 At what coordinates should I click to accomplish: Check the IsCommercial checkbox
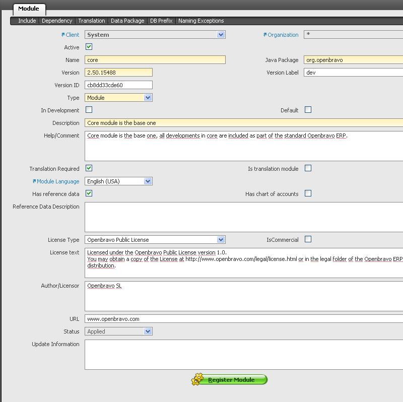pos(308,239)
